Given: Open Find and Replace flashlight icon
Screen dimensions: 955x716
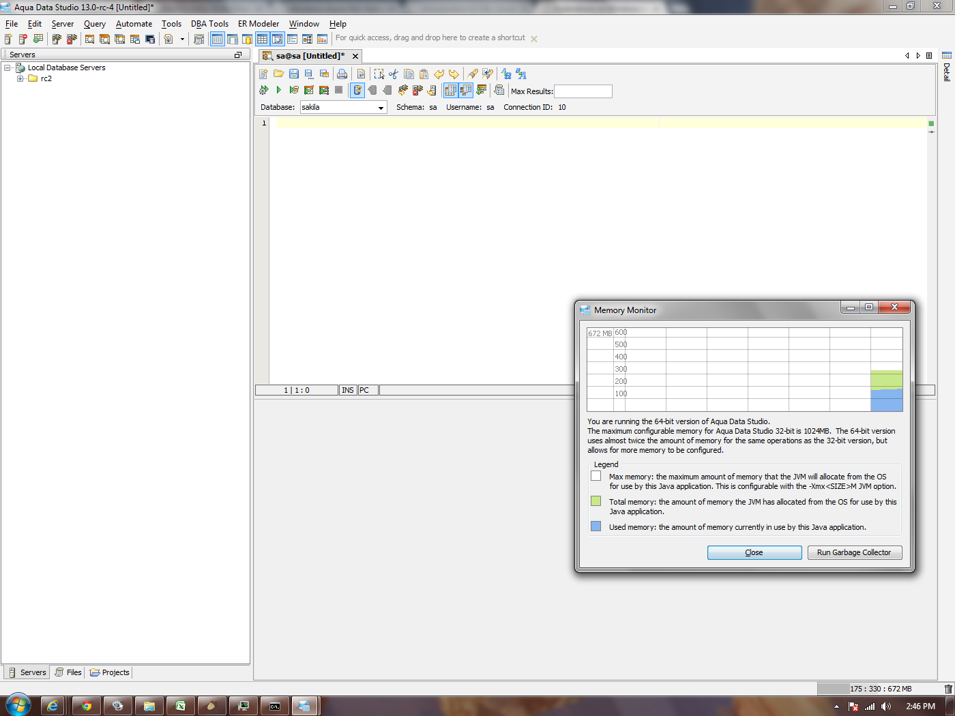Looking at the screenshot, I should (488, 74).
